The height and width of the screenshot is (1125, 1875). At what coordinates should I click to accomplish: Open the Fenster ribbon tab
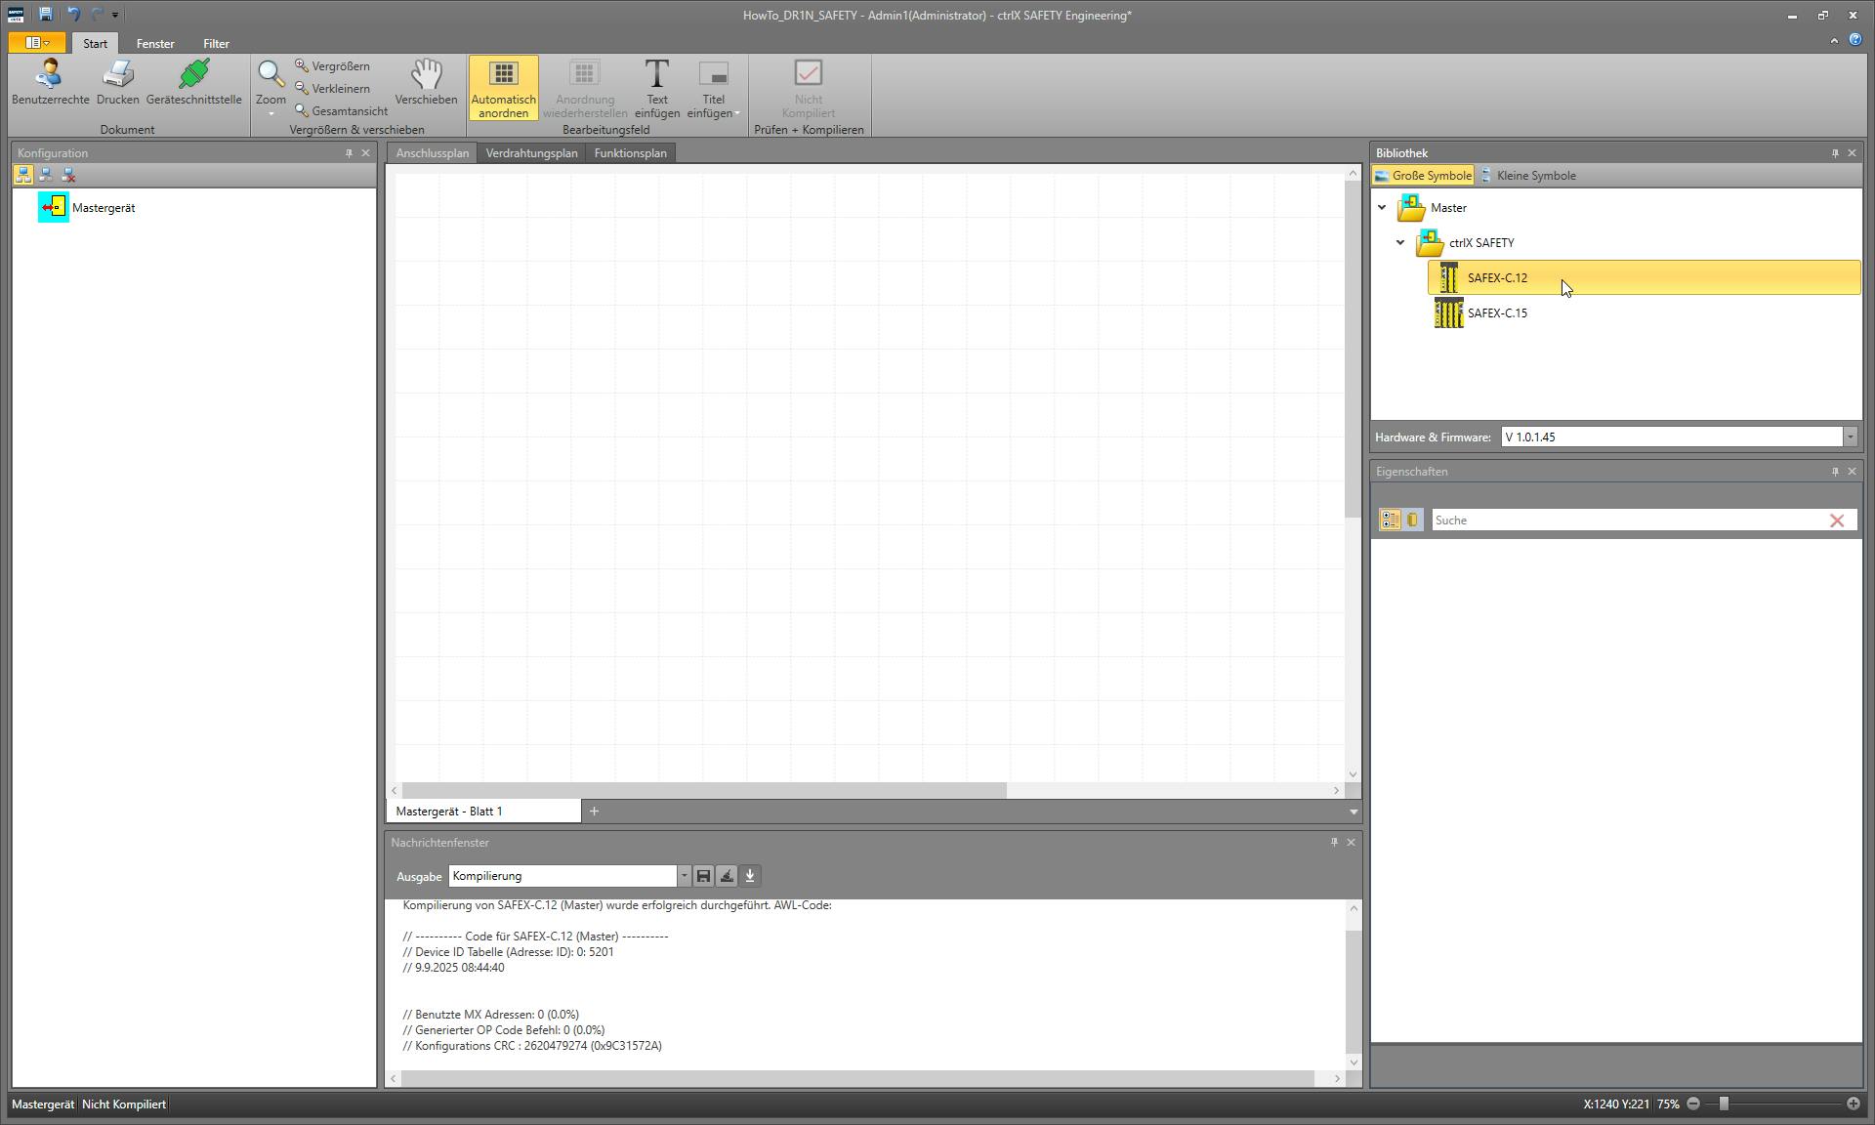(x=155, y=44)
